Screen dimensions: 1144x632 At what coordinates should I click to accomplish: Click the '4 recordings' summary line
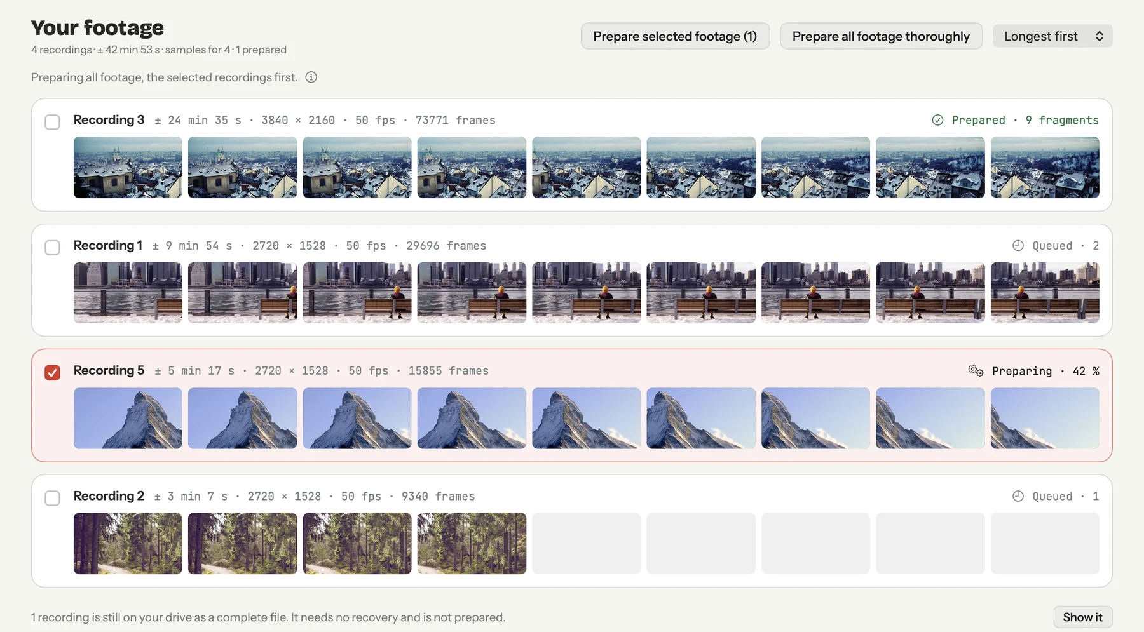pyautogui.click(x=159, y=50)
